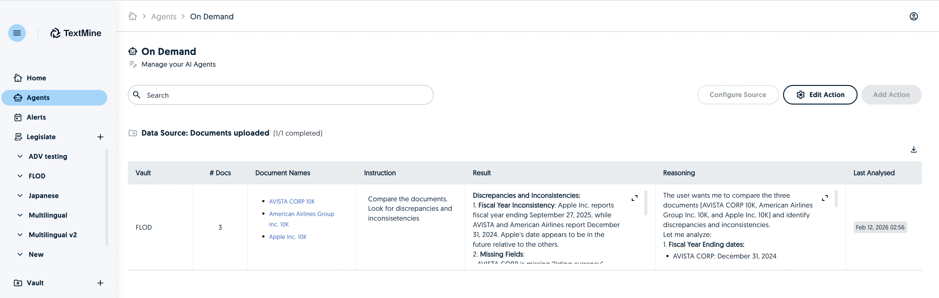Click On Demand in the breadcrumb
939x298 pixels.
coord(212,16)
